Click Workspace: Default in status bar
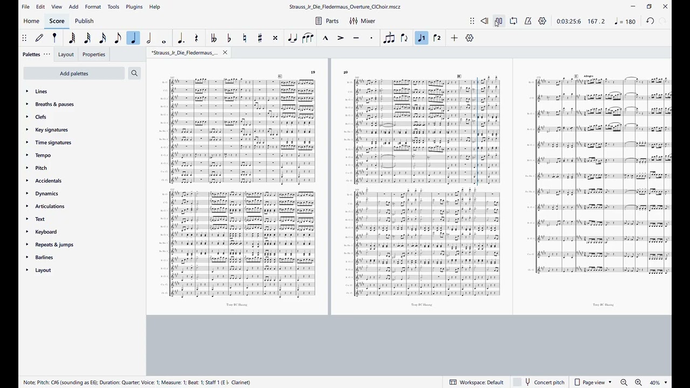This screenshot has width=690, height=388. [477, 383]
